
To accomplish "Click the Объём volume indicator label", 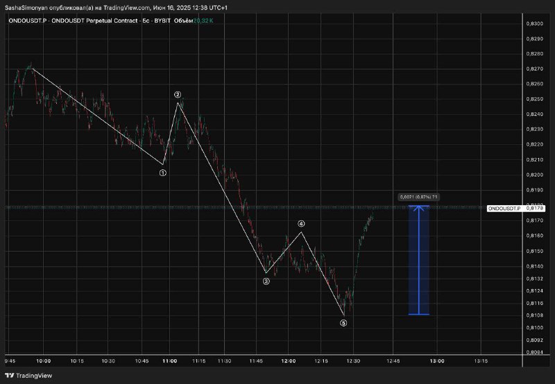I will 183,21.
